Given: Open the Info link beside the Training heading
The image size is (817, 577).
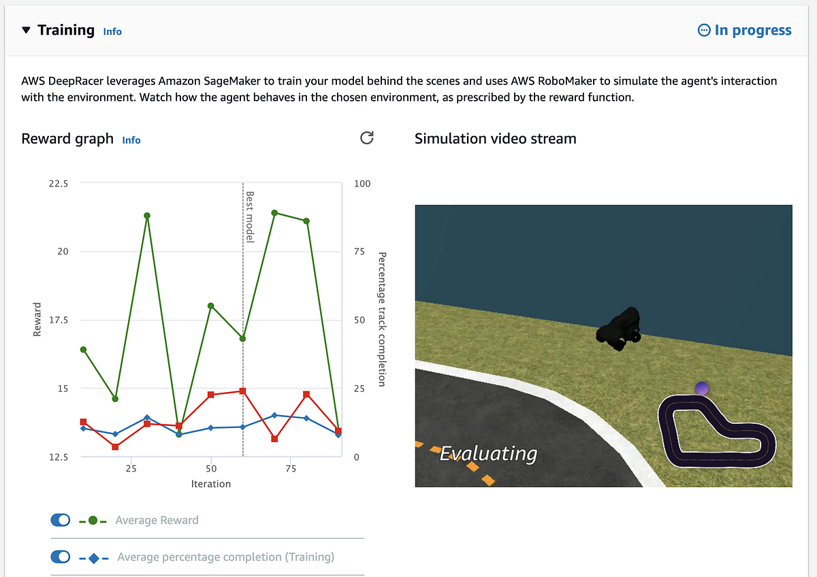Looking at the screenshot, I should click(x=112, y=31).
